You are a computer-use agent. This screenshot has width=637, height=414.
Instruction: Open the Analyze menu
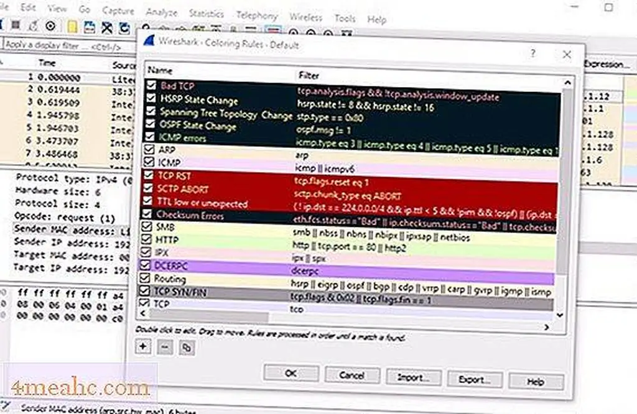pos(162,12)
